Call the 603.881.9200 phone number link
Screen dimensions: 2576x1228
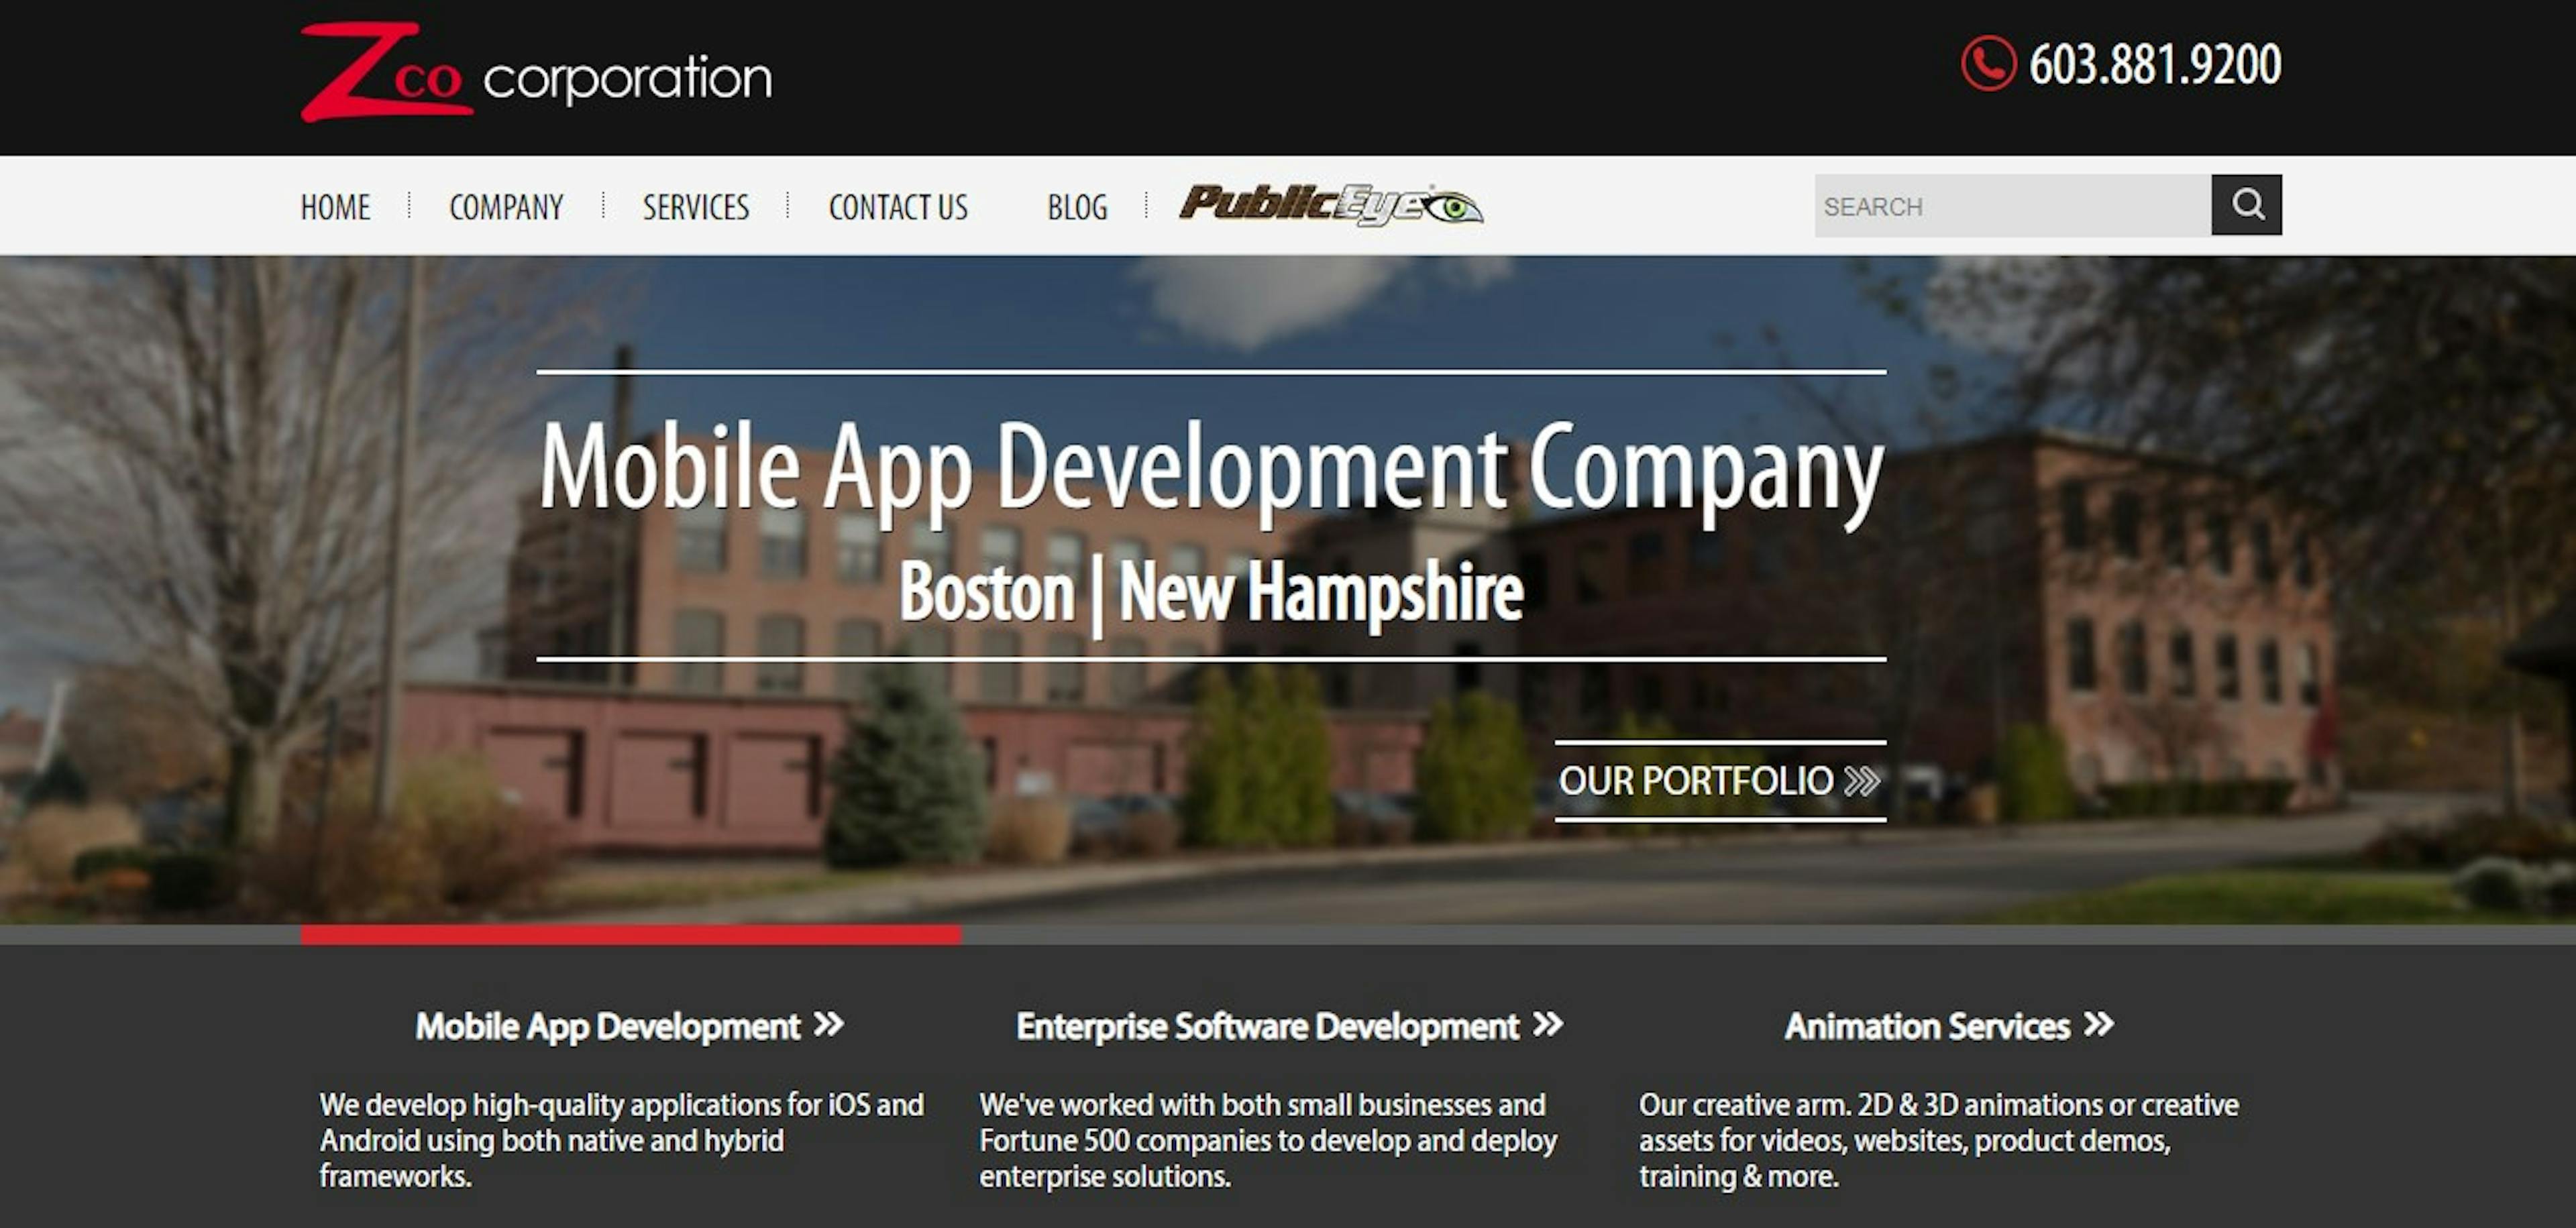click(2155, 64)
